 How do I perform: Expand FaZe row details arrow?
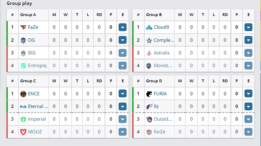[x=123, y=27]
